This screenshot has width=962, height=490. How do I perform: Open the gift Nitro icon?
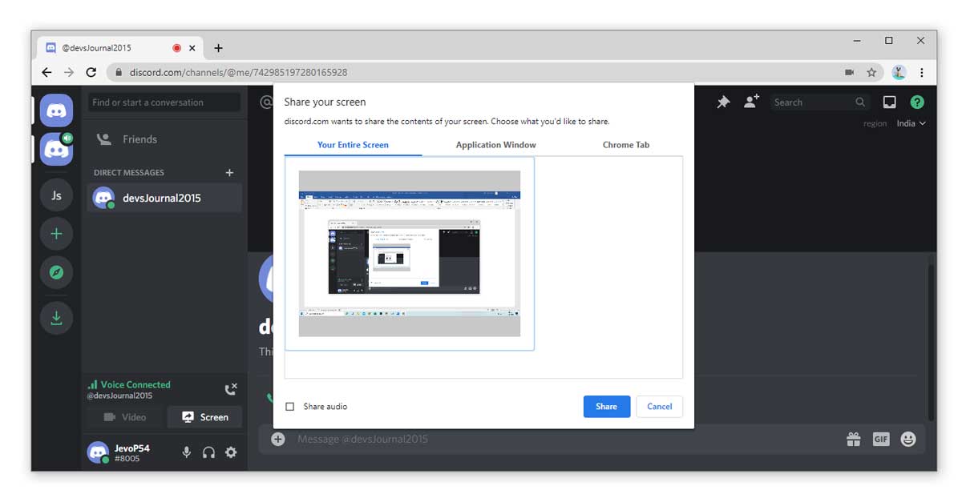click(x=853, y=439)
